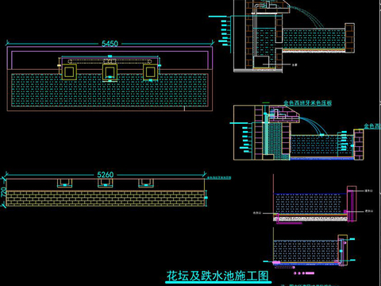
Task: Click the water hatch in bottom section detail
Action: coord(306,251)
